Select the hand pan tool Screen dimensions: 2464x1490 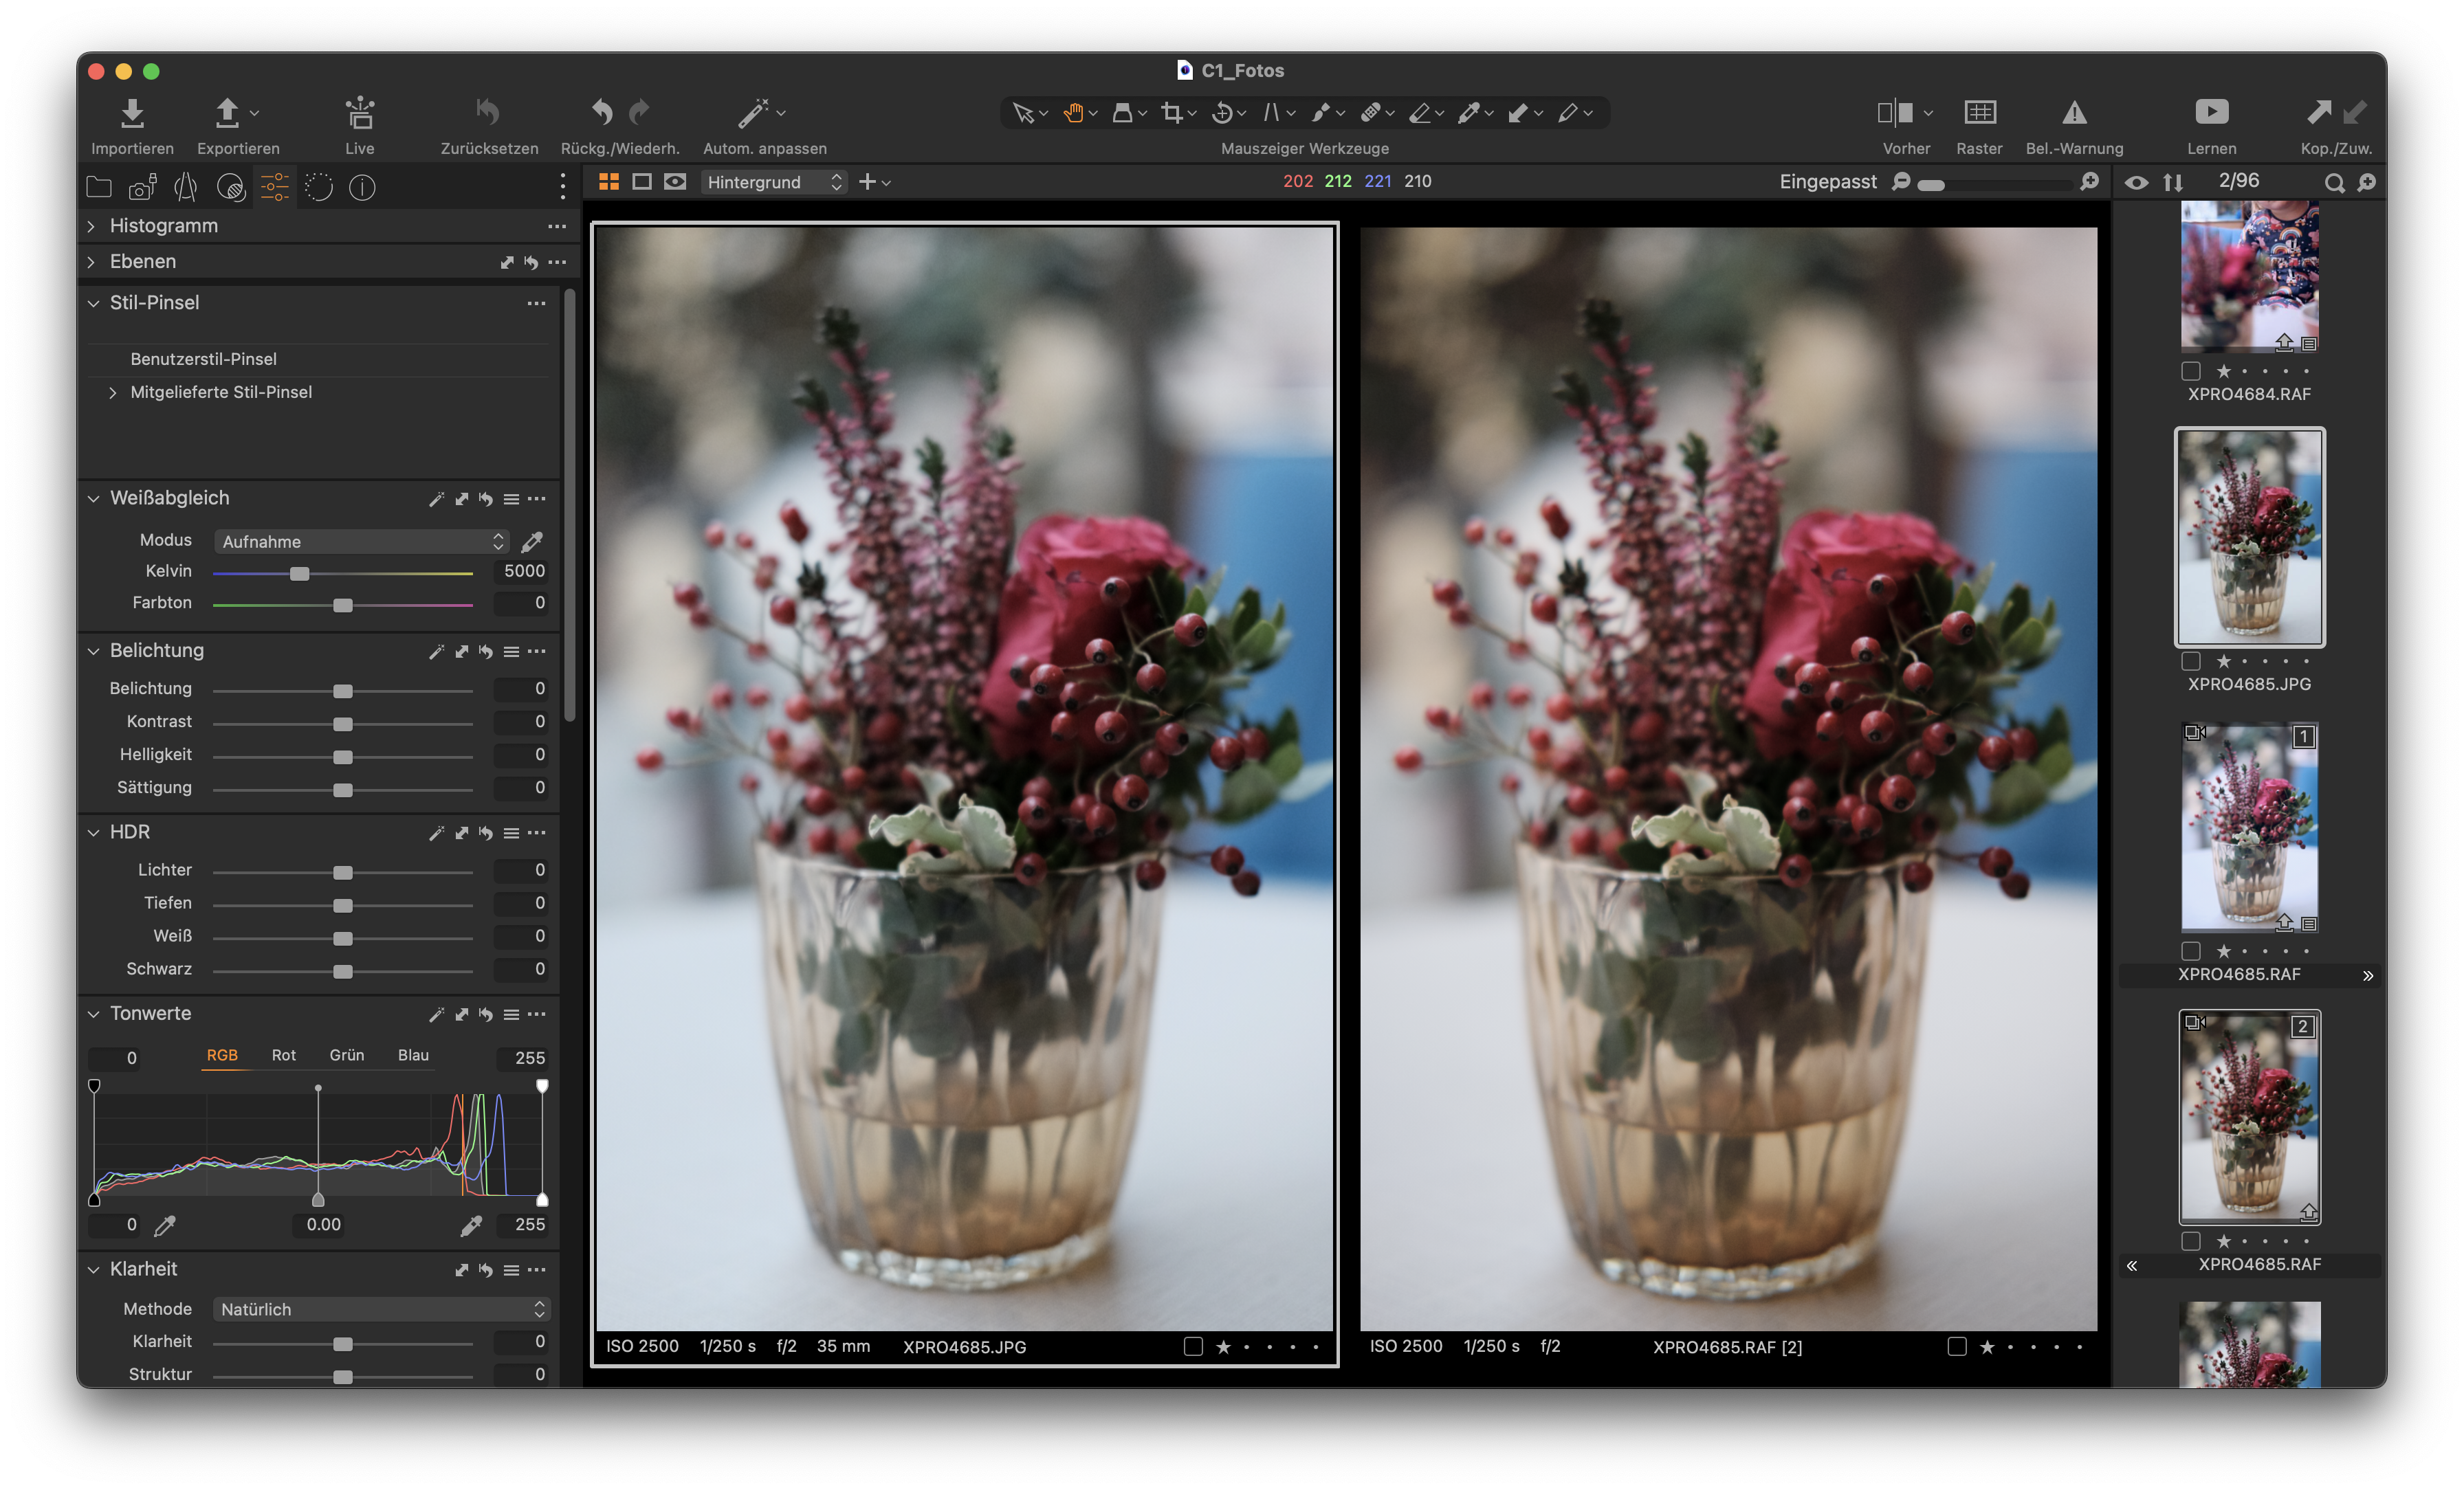(1073, 113)
